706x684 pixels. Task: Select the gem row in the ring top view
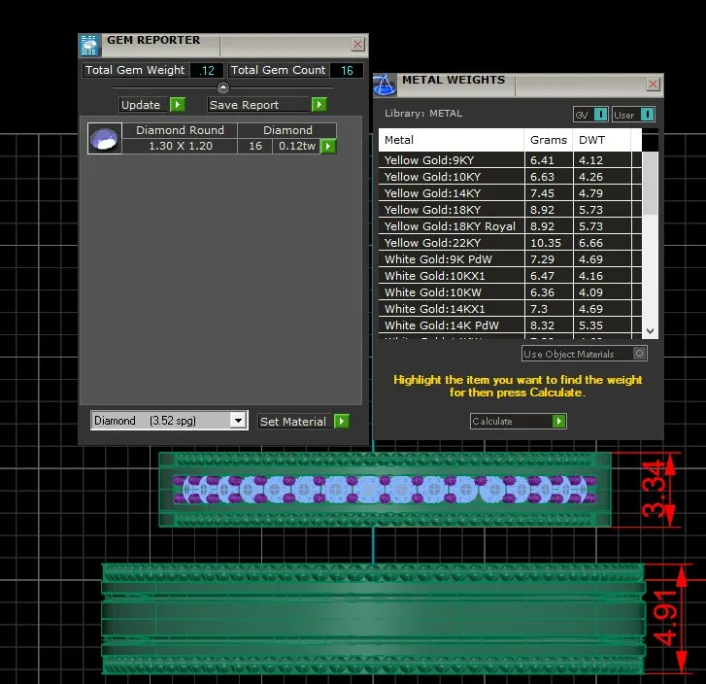pos(385,489)
